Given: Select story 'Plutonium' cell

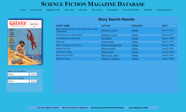Looking at the screenshot, I should pyautogui.click(x=78, y=42).
